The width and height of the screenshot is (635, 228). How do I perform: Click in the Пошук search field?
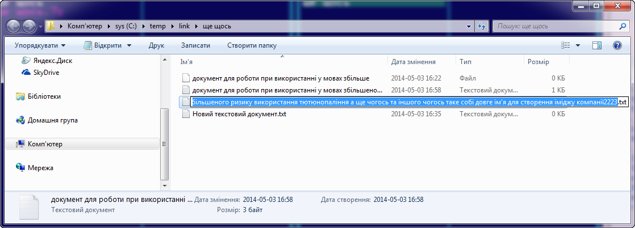(x=554, y=26)
